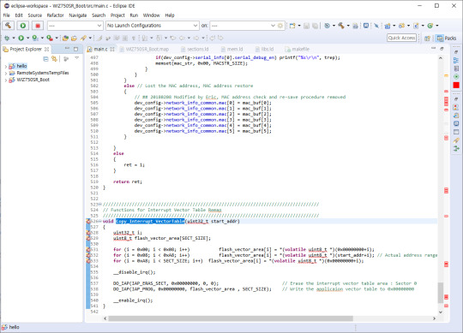Click Collapse All in Project Explorer

pos(45,59)
